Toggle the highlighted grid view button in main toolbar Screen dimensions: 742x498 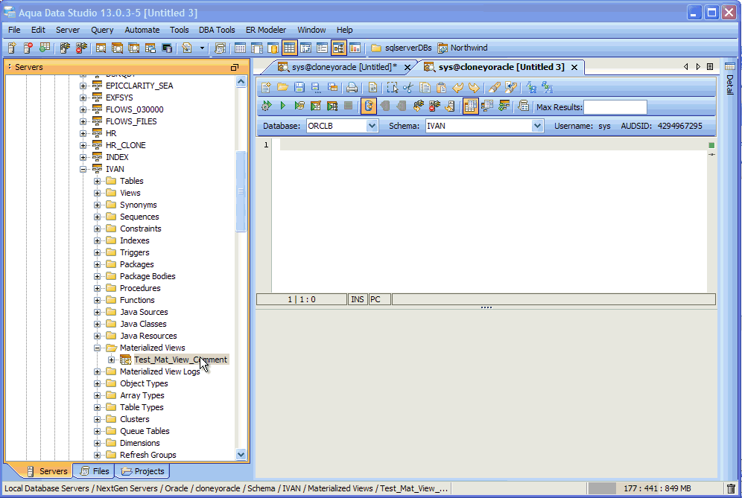coord(289,48)
